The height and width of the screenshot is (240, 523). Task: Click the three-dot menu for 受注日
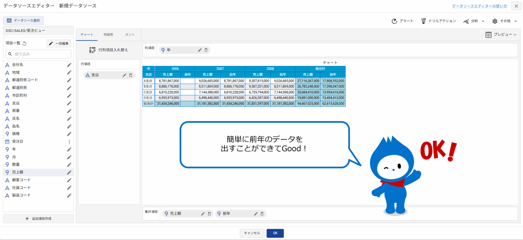pos(69,142)
